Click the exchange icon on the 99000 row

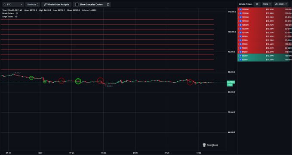pos(240,36)
